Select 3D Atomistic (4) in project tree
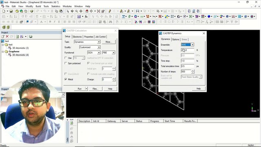The image size is (261, 147). tap(20, 55)
